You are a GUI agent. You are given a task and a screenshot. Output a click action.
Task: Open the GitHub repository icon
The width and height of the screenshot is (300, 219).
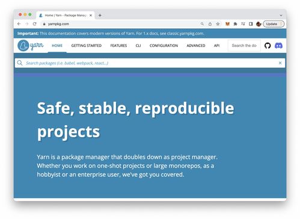tap(268, 46)
